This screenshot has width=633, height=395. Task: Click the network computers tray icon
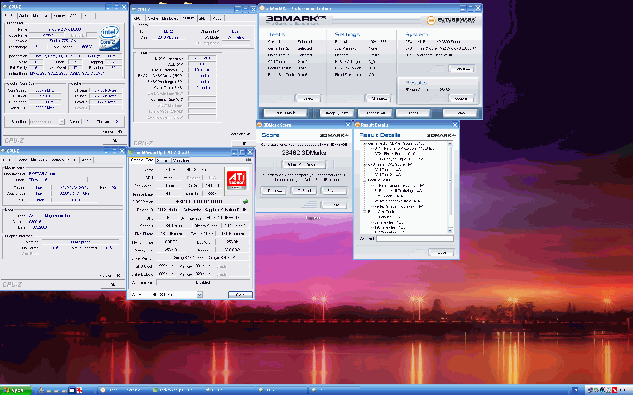pyautogui.click(x=590, y=390)
